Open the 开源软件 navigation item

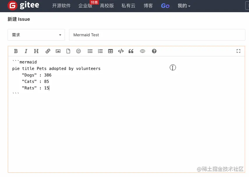(61, 6)
